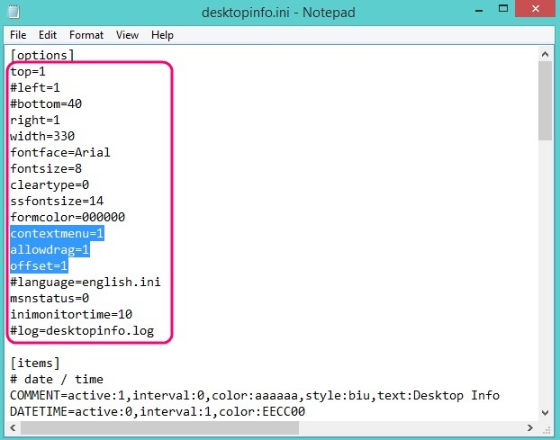Click the [items] section header text
Image resolution: width=560 pixels, height=440 pixels.
tap(35, 363)
